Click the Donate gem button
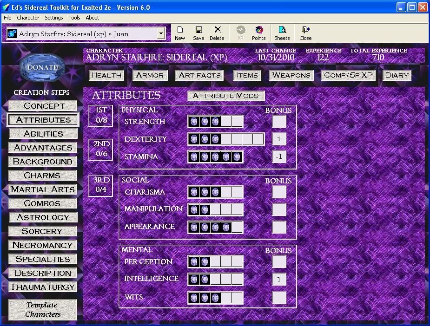Viewport: 430px width, 326px height. [42, 67]
